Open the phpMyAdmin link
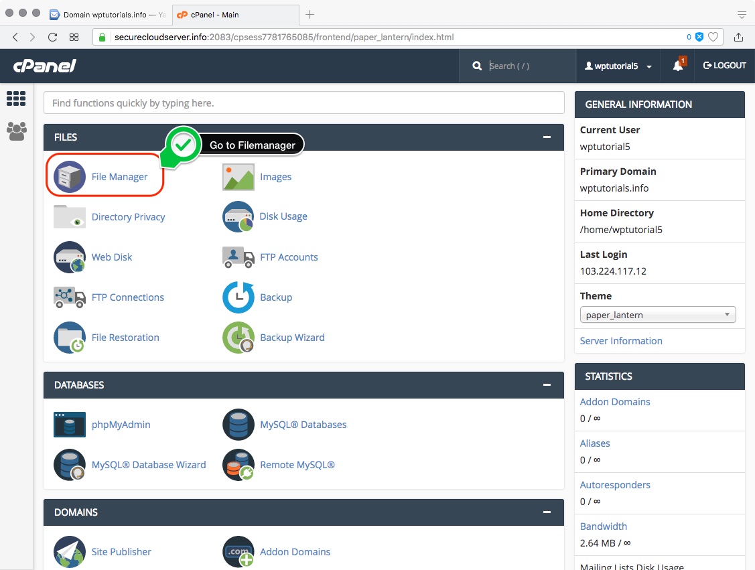755x570 pixels. (x=121, y=425)
